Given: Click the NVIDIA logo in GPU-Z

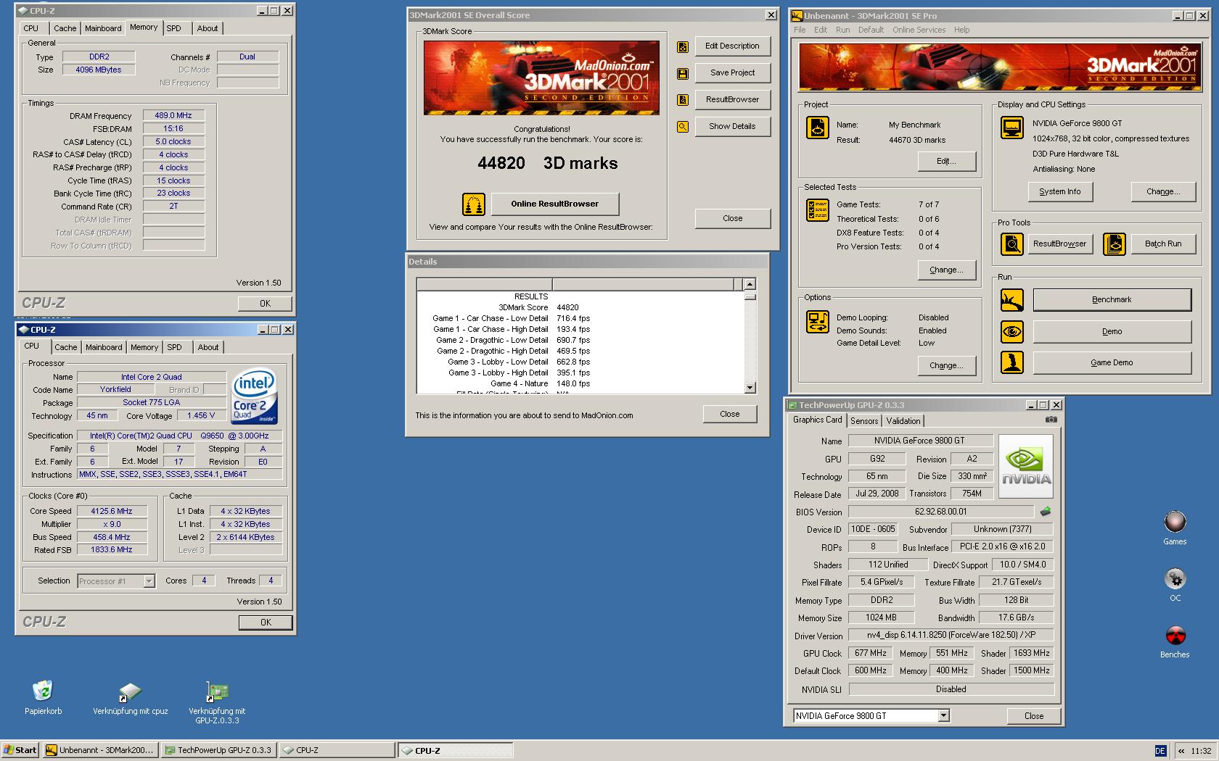Looking at the screenshot, I should [1026, 466].
